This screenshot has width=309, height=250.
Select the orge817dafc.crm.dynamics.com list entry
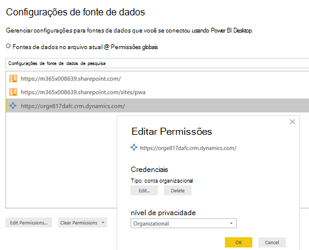(x=157, y=106)
